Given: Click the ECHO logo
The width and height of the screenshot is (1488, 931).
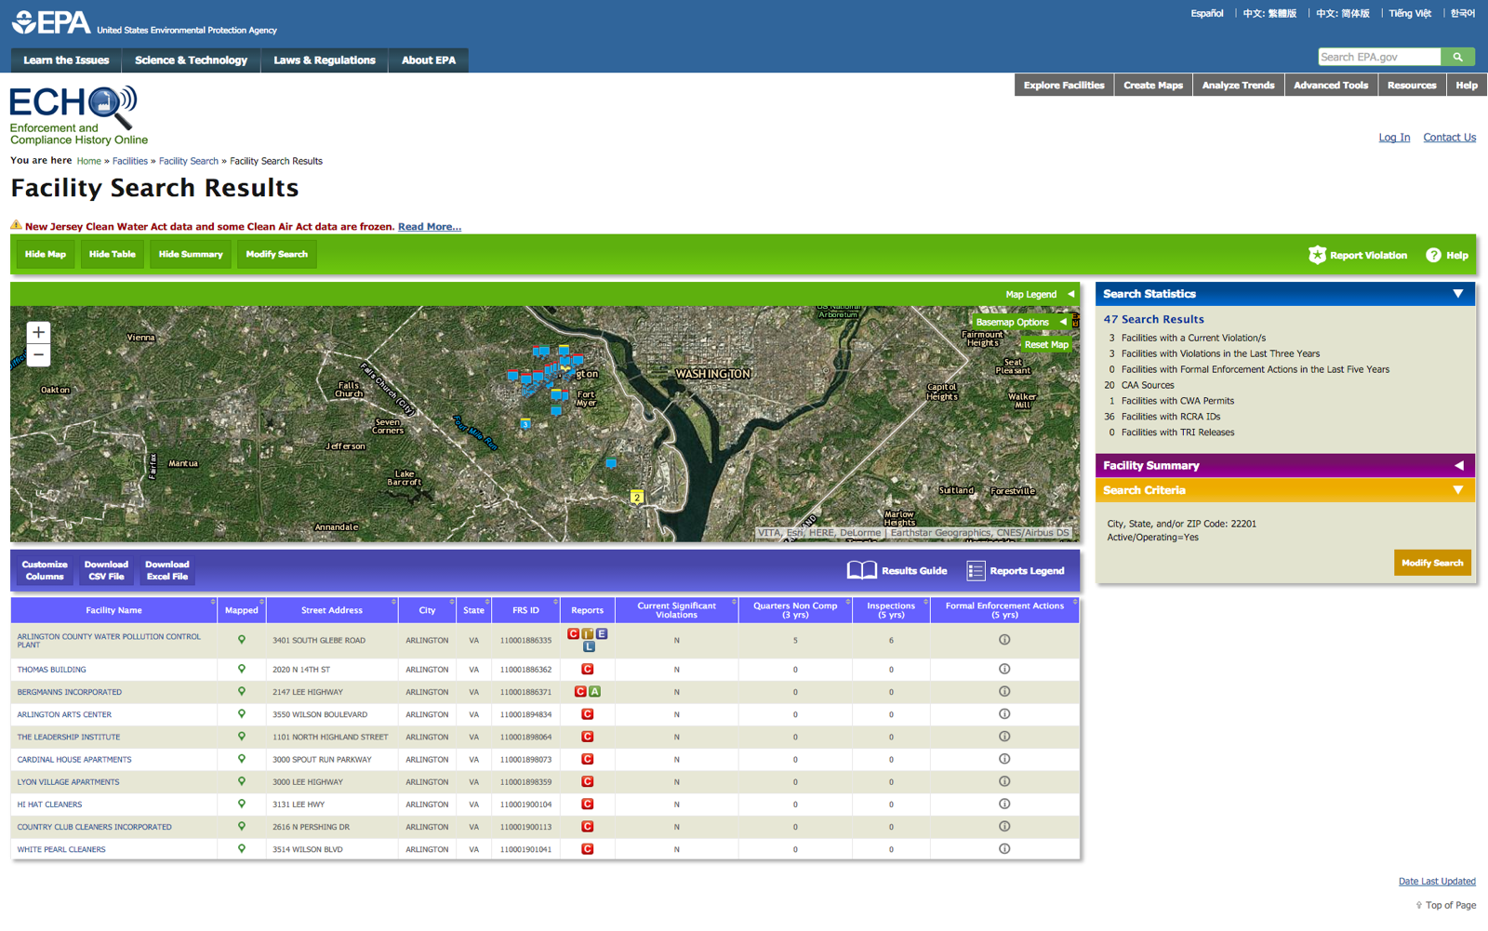Looking at the screenshot, I should point(79,115).
